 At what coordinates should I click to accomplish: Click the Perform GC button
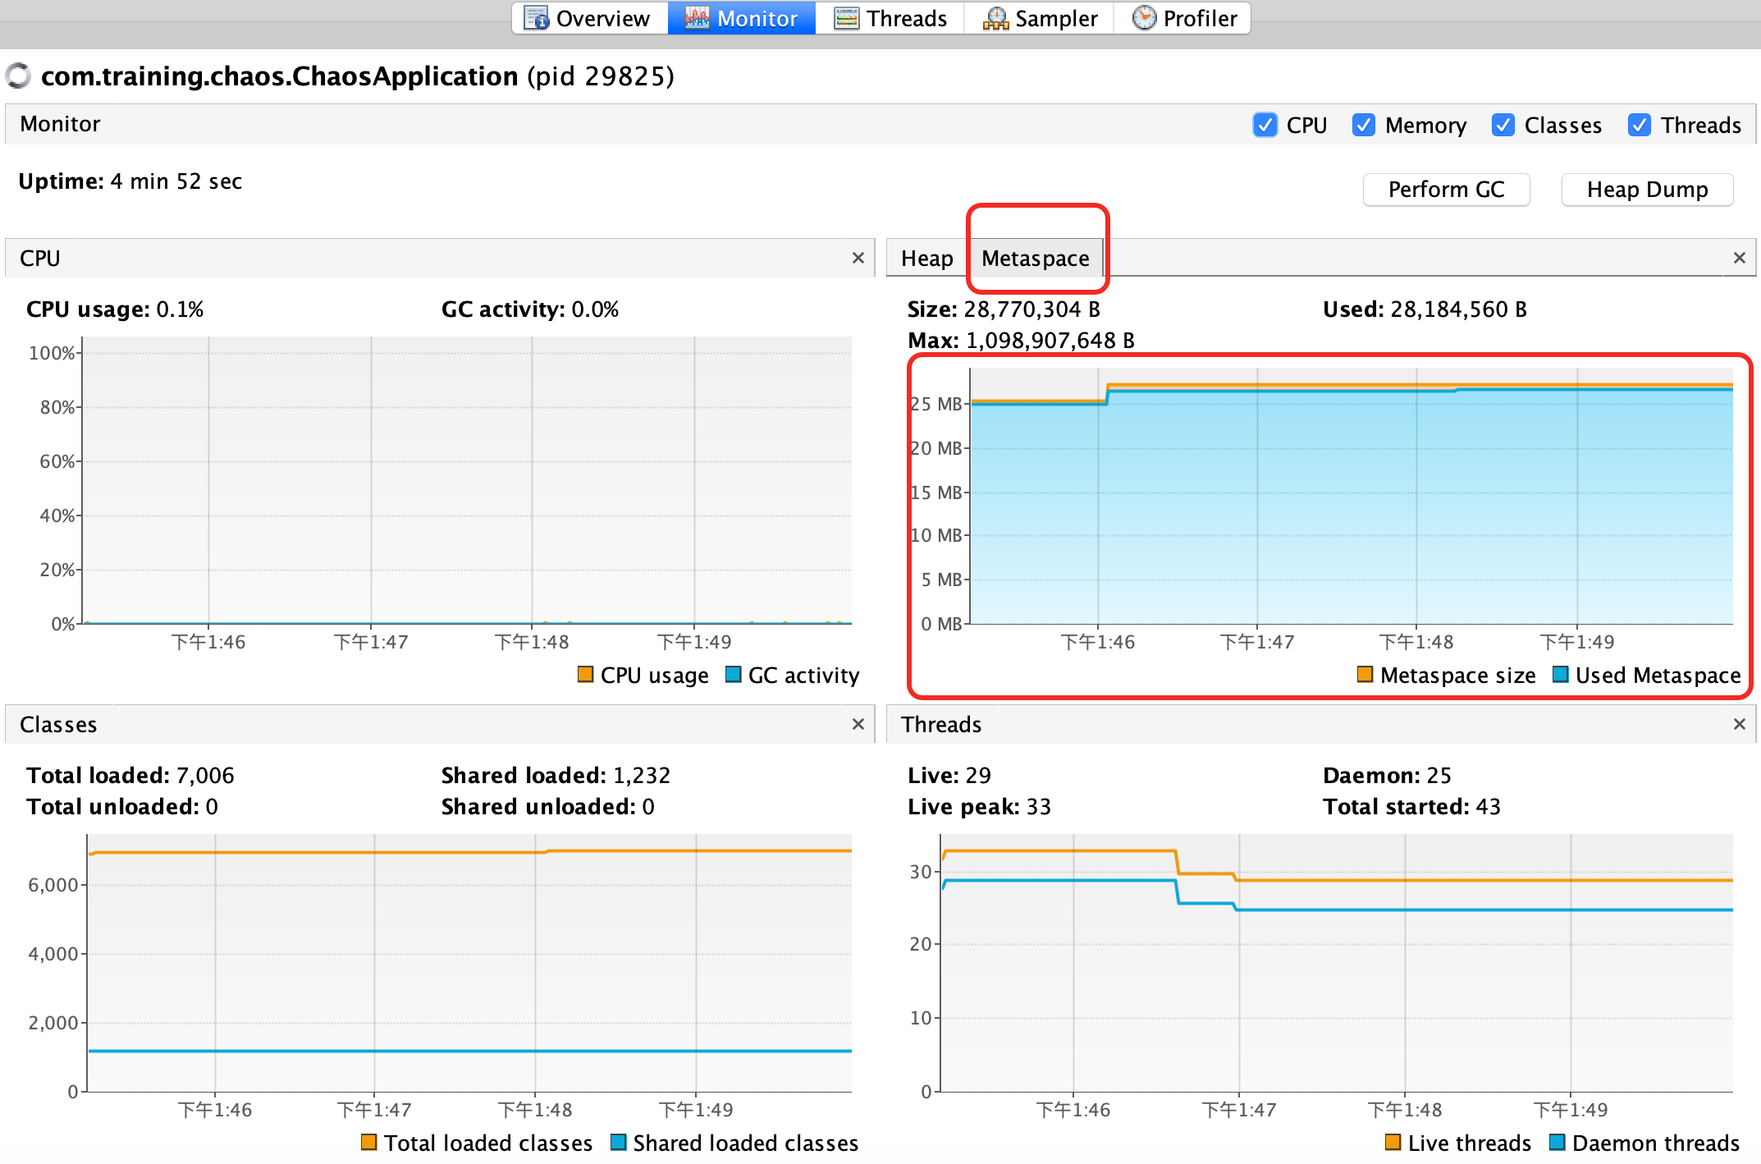1446,190
